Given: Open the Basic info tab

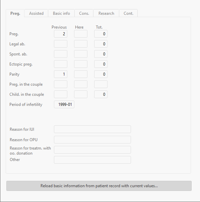Looking at the screenshot, I should click(61, 13).
